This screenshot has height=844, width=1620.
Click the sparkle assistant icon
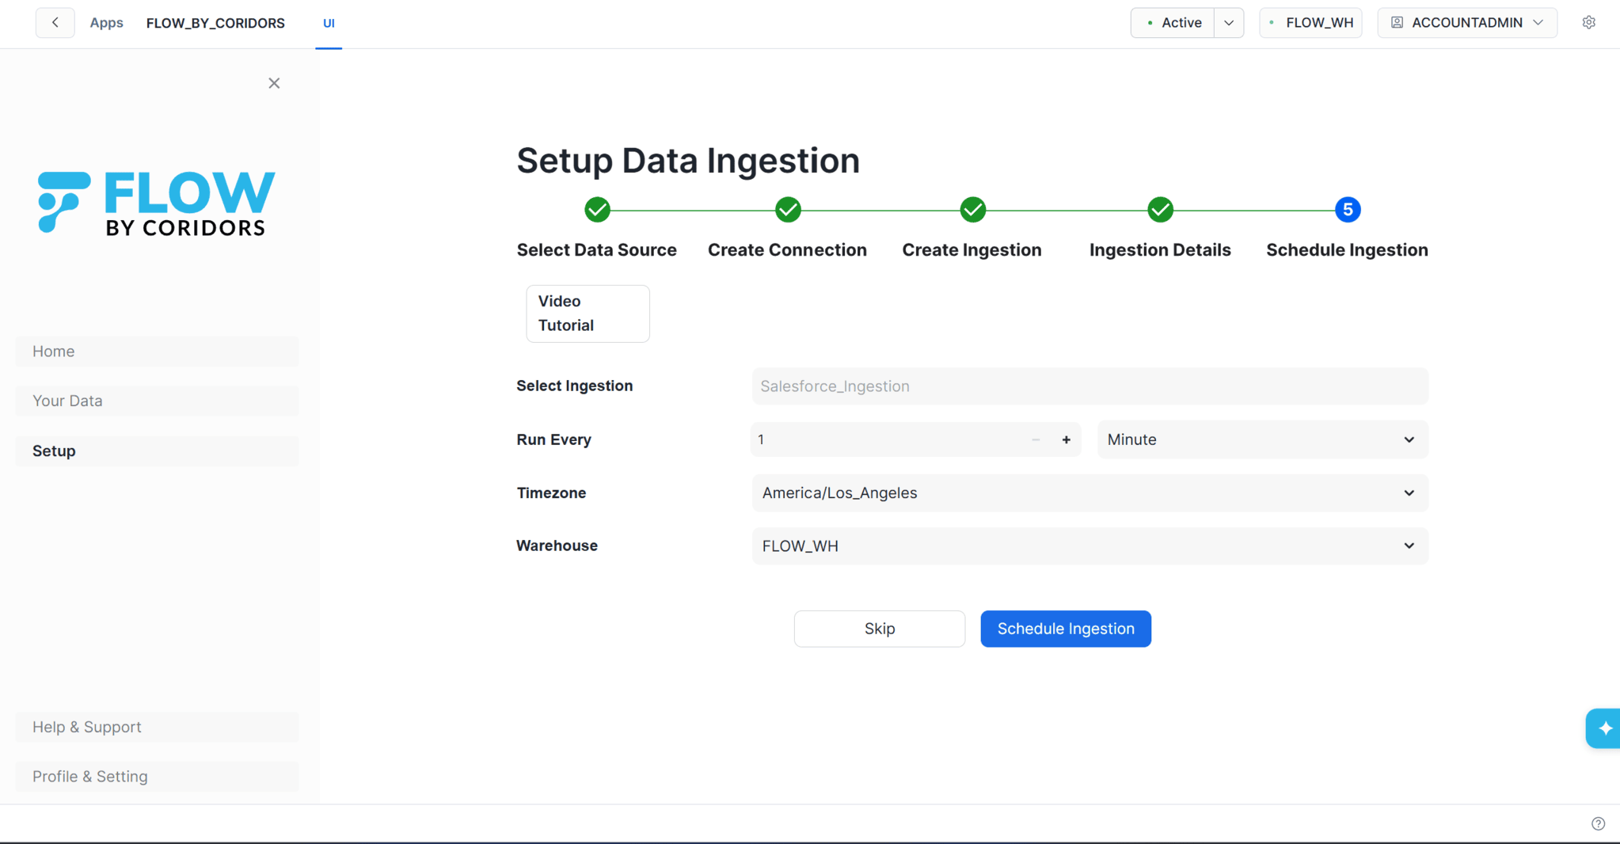(1604, 728)
